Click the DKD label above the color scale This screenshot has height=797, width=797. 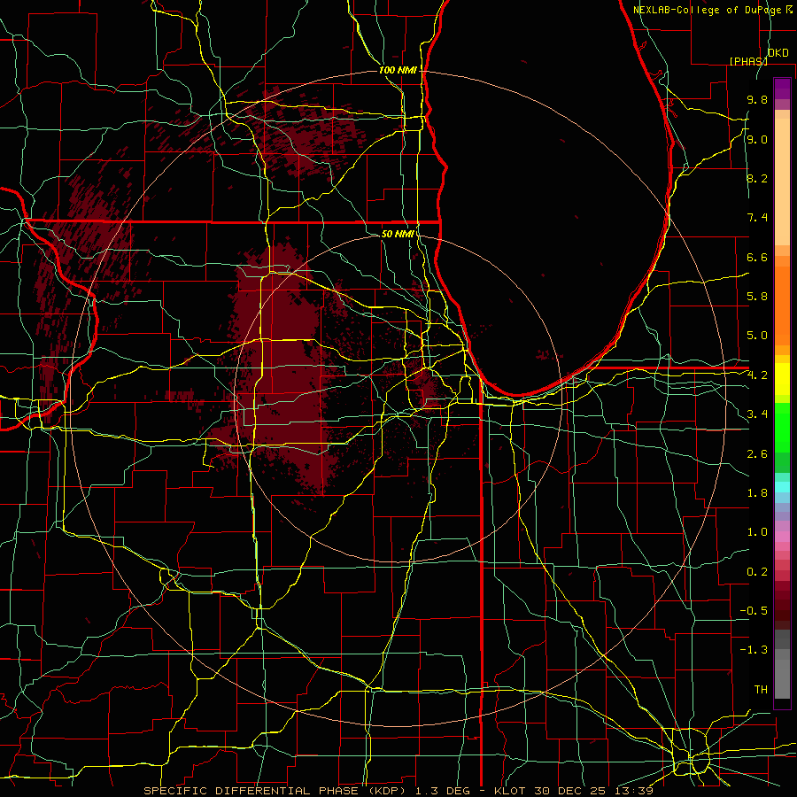tap(778, 53)
